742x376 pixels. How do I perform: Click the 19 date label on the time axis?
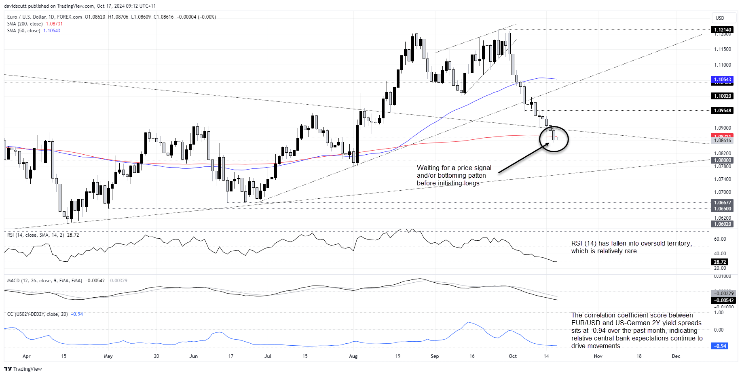tap(398, 356)
